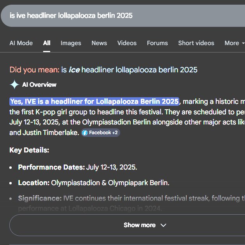Click the AI Overview sparkle icon
The width and height of the screenshot is (245, 245).
(x=14, y=84)
